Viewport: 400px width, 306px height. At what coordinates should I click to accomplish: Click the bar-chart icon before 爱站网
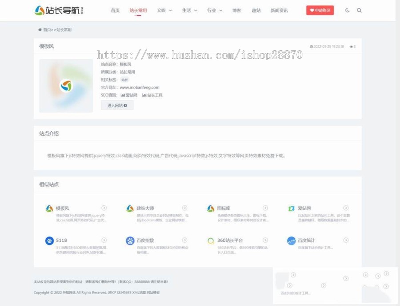[123, 95]
